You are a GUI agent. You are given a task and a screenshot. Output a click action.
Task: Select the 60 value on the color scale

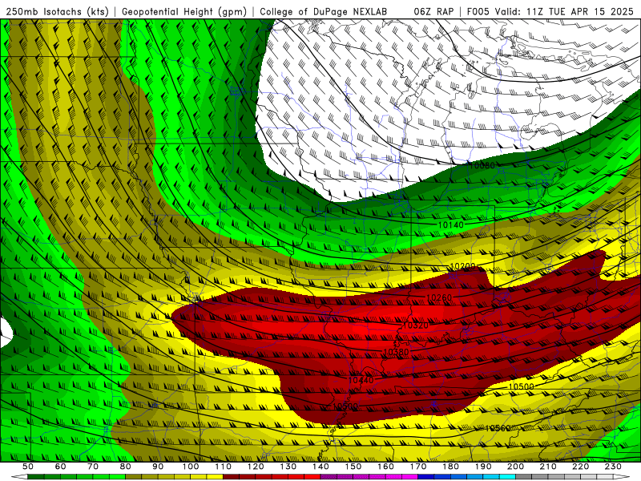pyautogui.click(x=60, y=467)
